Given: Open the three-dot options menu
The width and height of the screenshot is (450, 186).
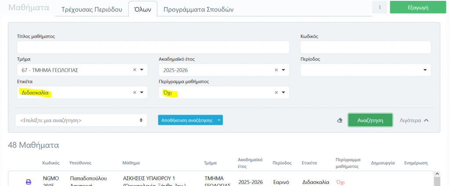Looking at the screenshot, I should point(379,7).
